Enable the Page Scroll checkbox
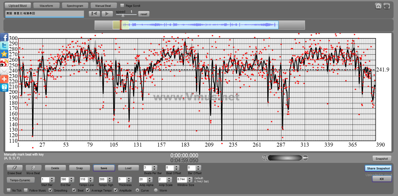This screenshot has height=196, width=398. 122,6
